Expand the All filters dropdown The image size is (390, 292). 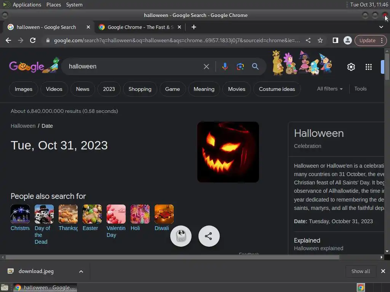(x=329, y=89)
